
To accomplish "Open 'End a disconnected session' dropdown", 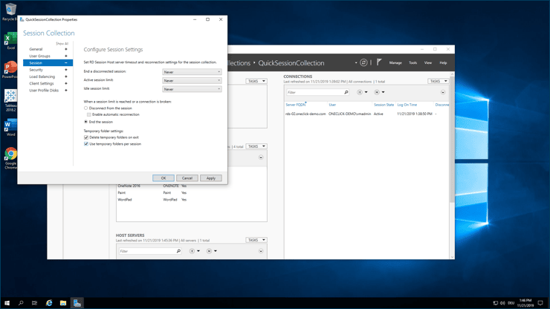I will coord(192,72).
